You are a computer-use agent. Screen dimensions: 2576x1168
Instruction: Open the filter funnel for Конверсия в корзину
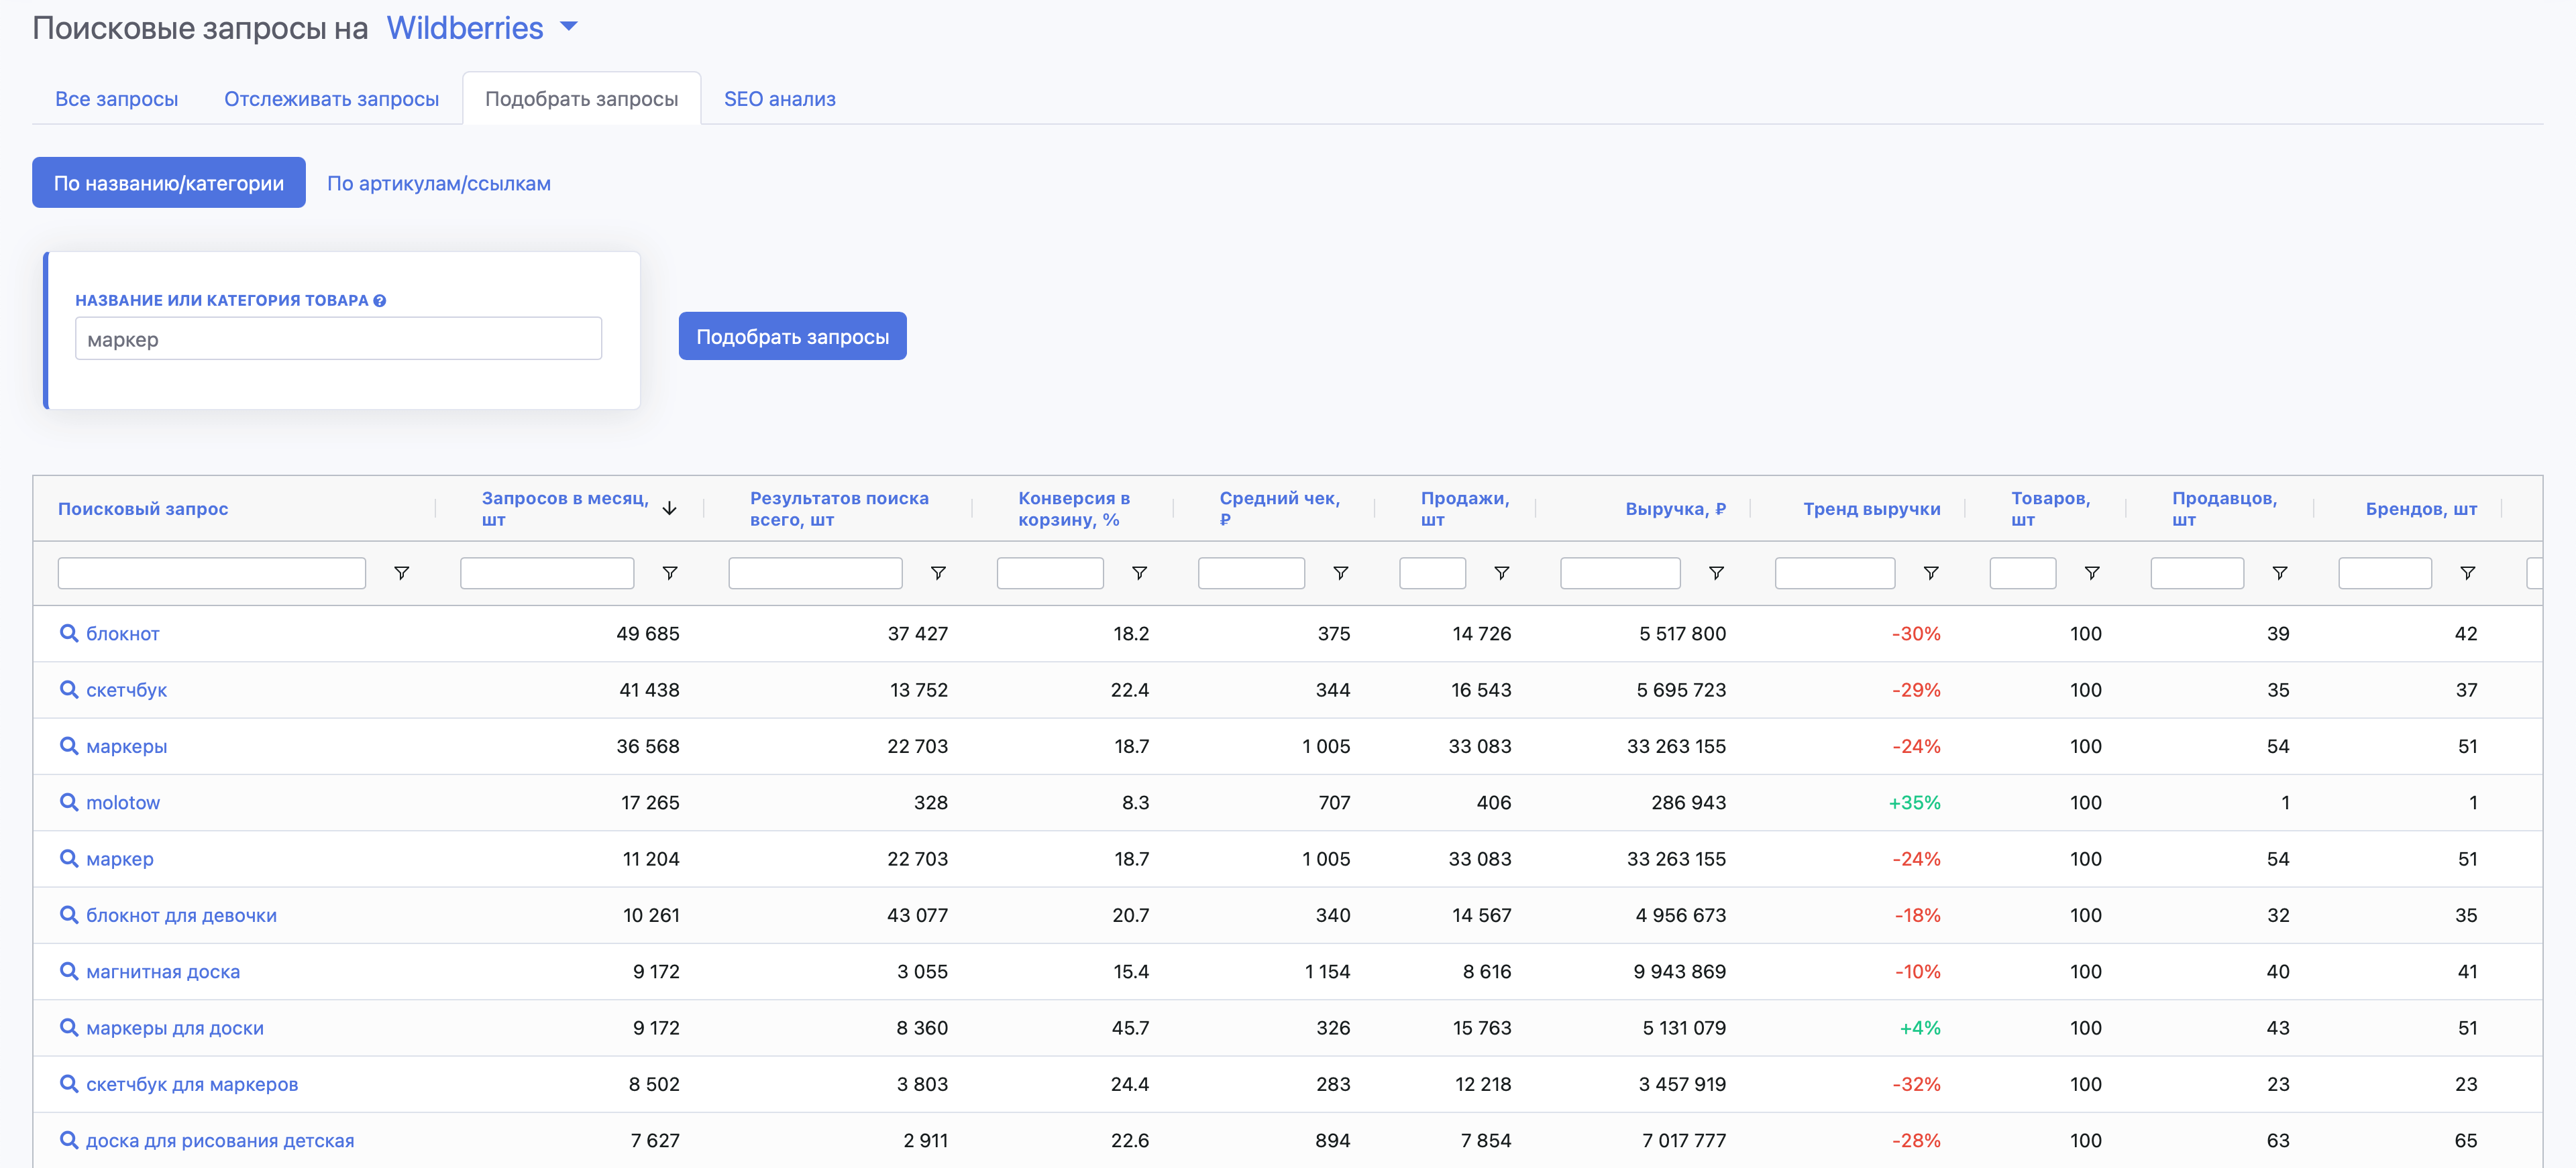(1139, 573)
